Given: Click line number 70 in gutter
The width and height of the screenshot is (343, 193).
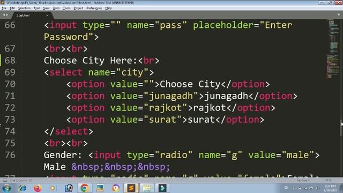Looking at the screenshot, I should [x=10, y=84].
